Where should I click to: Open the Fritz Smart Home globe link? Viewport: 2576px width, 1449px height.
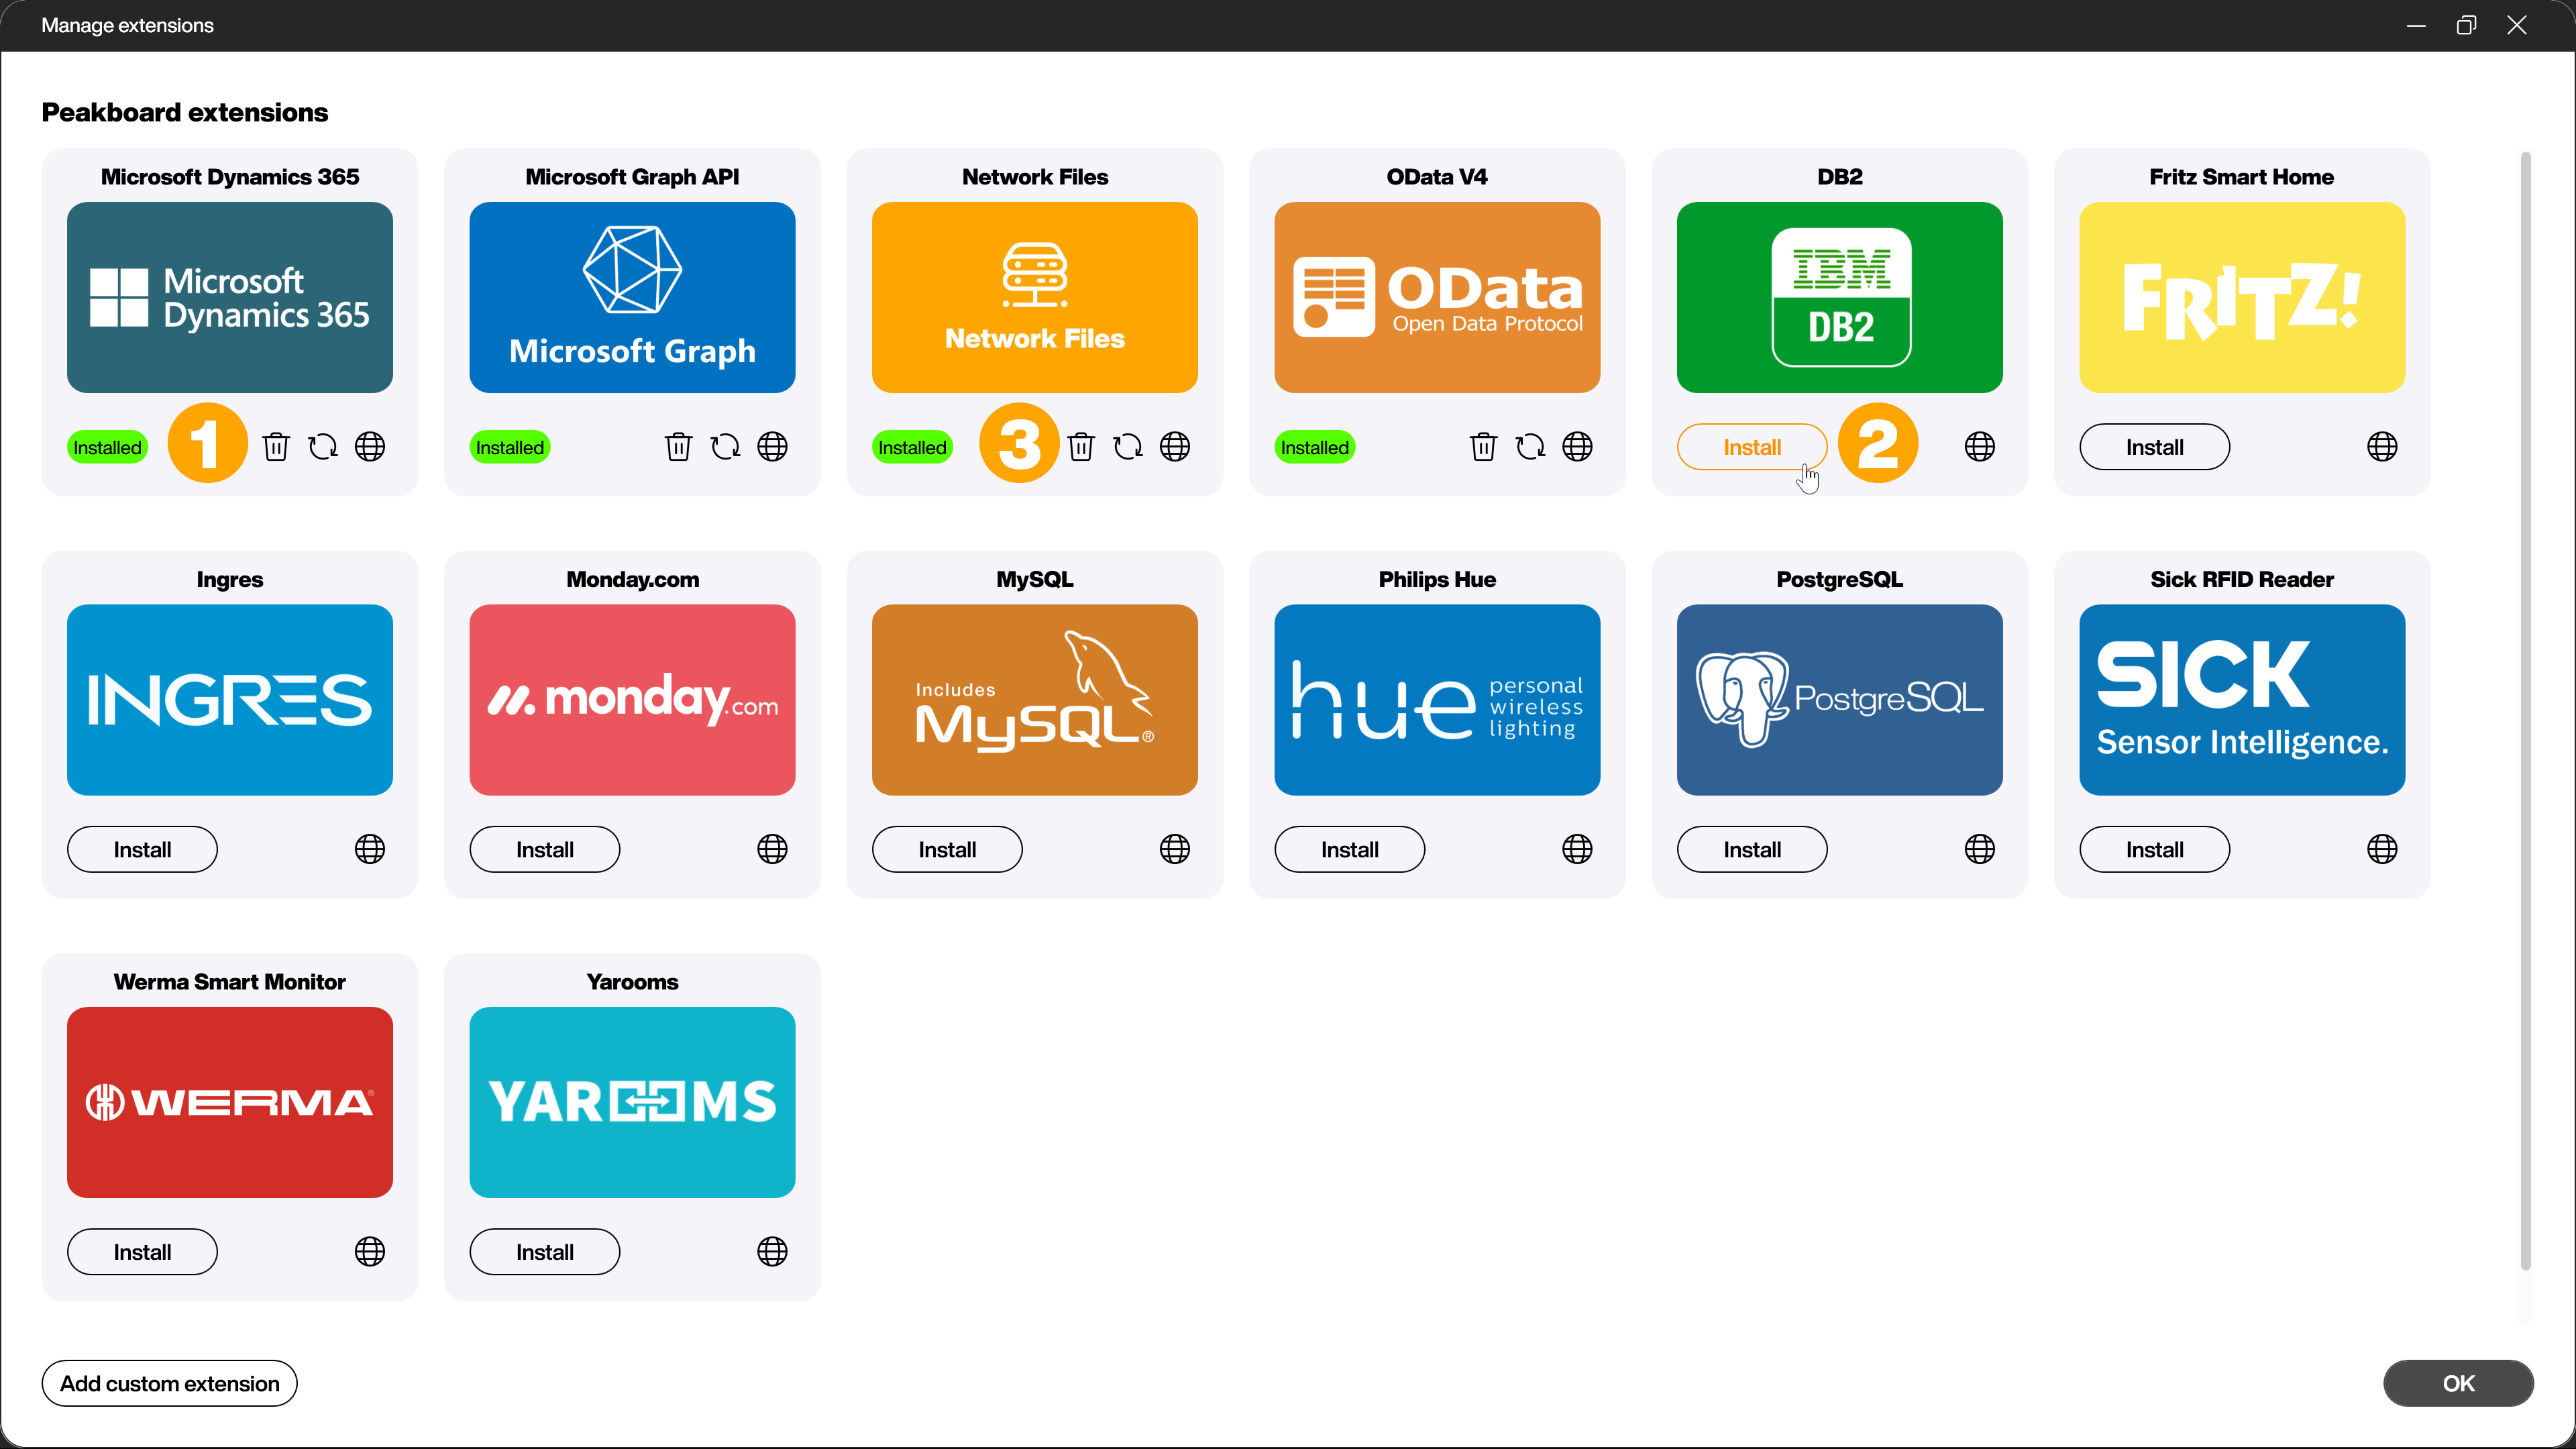coord(2383,447)
